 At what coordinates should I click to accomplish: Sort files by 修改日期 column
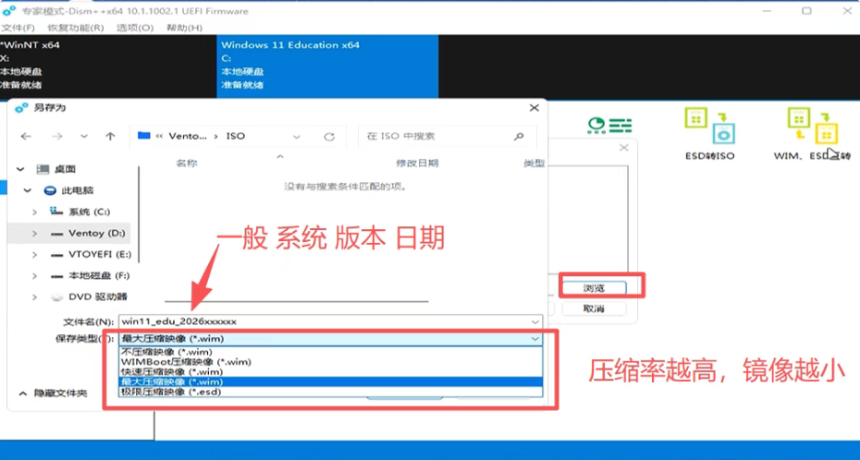point(417,163)
